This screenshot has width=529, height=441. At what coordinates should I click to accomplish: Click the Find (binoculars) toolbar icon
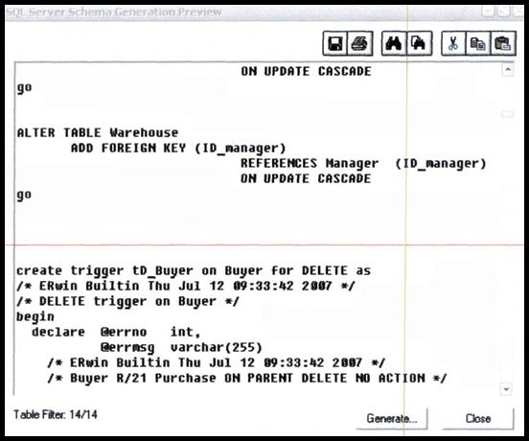pos(394,43)
